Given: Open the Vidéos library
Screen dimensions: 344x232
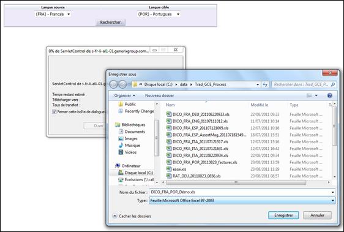Looking at the screenshot, I should tap(130, 152).
